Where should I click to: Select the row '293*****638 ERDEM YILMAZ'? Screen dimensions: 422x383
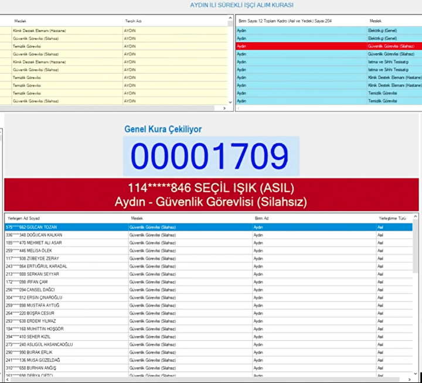pos(209,321)
